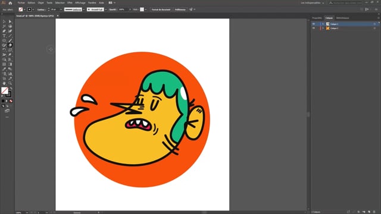The image size is (381, 214).
Task: Set paint mode to None (red slash)
Action: click(x=11, y=101)
